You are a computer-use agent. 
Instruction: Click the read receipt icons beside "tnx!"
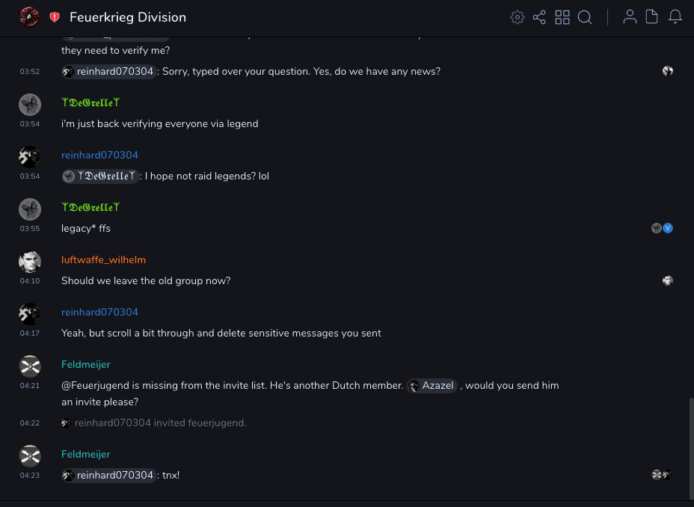(662, 475)
